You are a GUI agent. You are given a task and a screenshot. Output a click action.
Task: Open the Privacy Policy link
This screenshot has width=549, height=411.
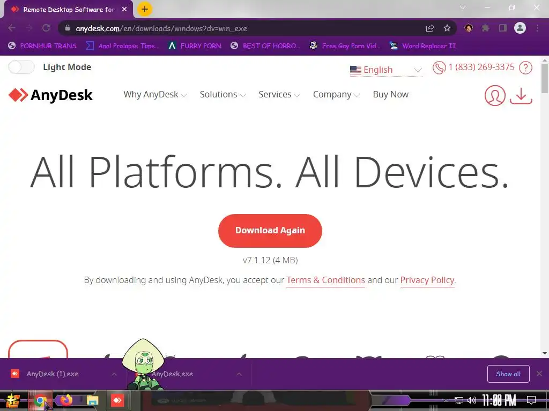tap(427, 280)
